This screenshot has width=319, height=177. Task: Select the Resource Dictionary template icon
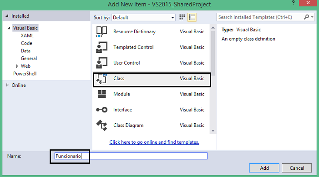click(x=101, y=32)
